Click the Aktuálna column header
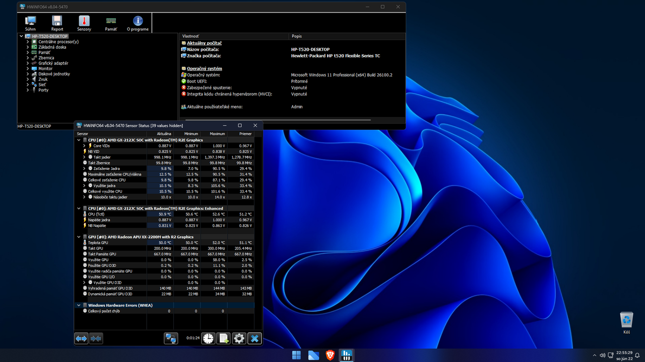 coord(159,134)
